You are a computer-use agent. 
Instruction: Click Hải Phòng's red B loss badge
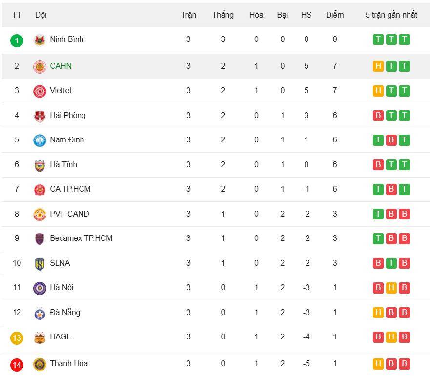[x=378, y=116]
